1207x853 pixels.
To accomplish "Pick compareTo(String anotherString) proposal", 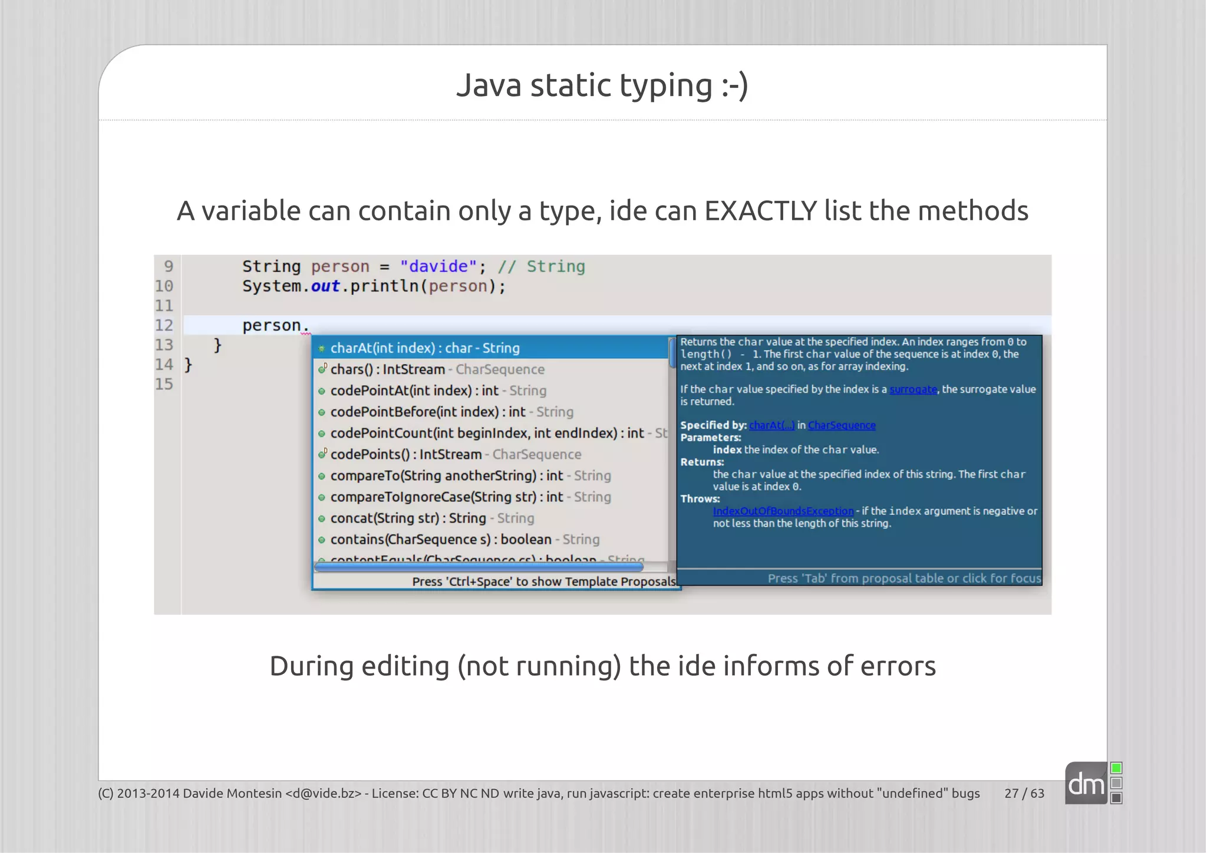I will click(490, 475).
